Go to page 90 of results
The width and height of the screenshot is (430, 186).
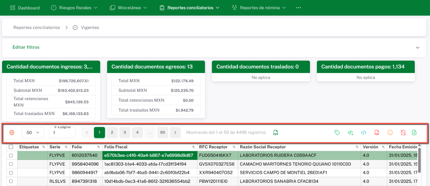[x=163, y=133]
